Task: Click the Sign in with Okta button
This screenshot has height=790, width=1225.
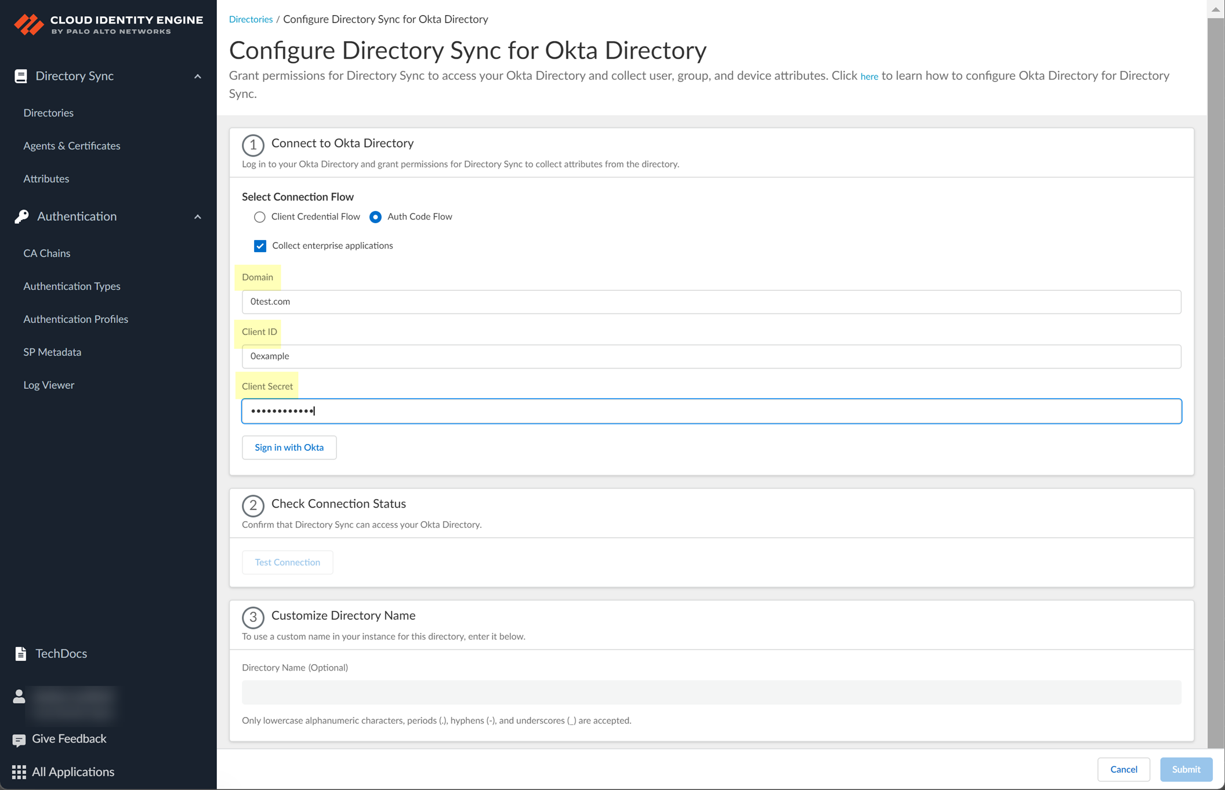Action: coord(289,447)
